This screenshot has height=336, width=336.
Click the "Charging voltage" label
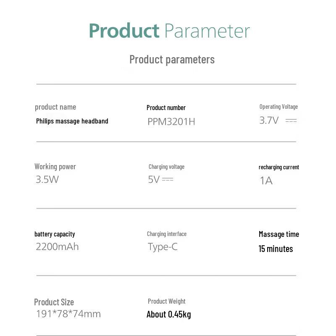tap(166, 167)
